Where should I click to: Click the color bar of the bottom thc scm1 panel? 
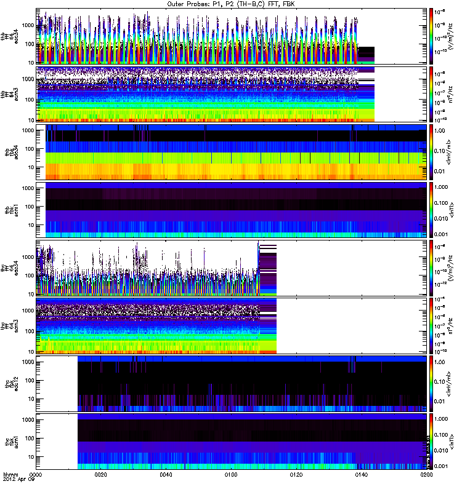pyautogui.click(x=431, y=441)
